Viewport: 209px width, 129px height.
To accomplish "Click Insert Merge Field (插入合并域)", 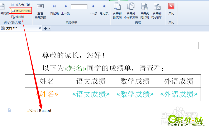I will coord(21,5).
